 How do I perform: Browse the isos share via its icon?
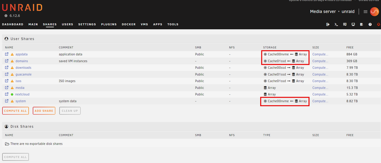click(6, 81)
